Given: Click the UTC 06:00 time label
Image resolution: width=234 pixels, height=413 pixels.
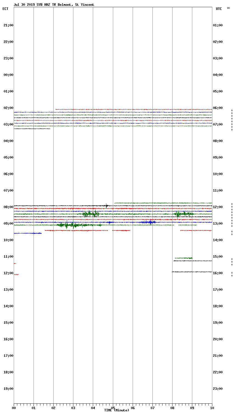Looking at the screenshot, I should 218,108.
